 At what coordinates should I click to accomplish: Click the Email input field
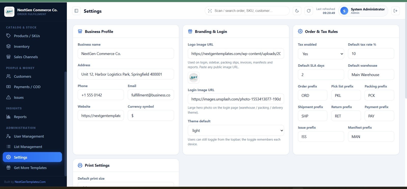151,95
